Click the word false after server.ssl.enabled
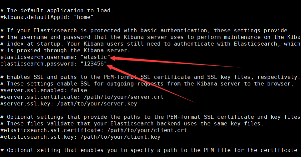 pyautogui.click(x=79, y=90)
